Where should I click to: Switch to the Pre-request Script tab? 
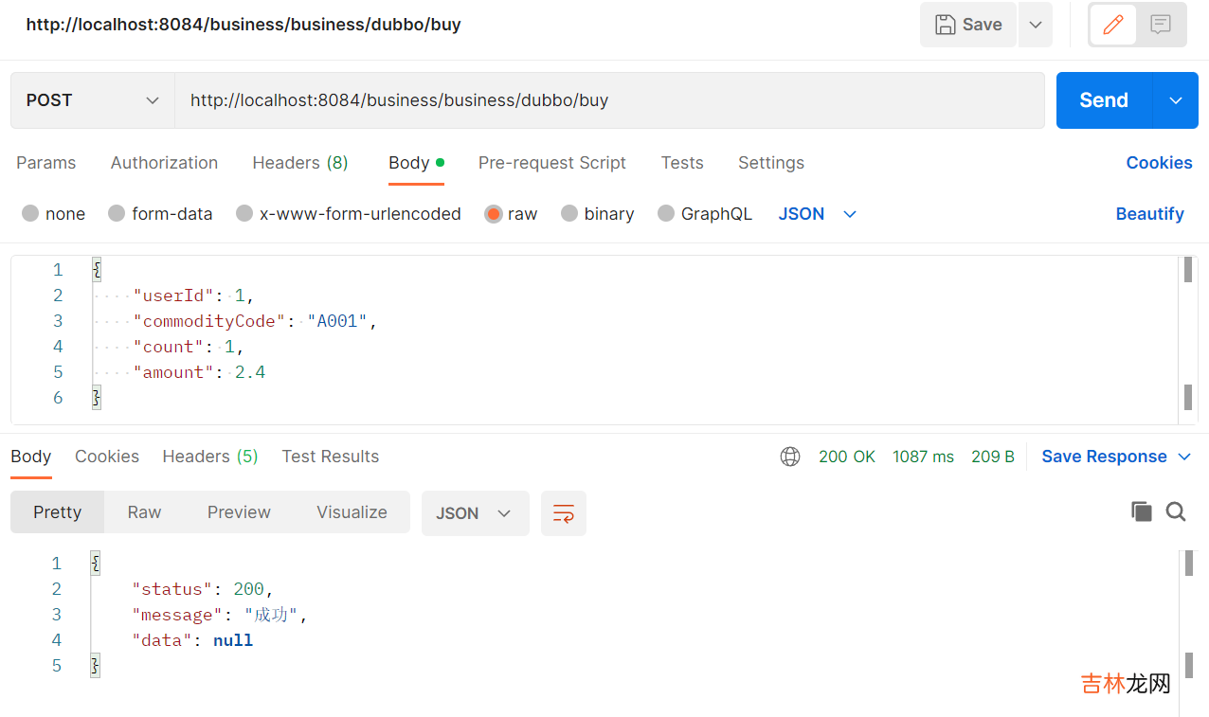click(551, 163)
